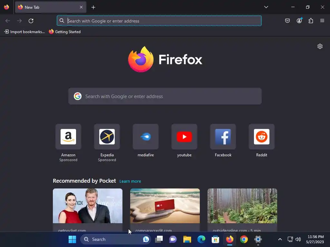Open Microsoft Store from taskbar

(215, 239)
